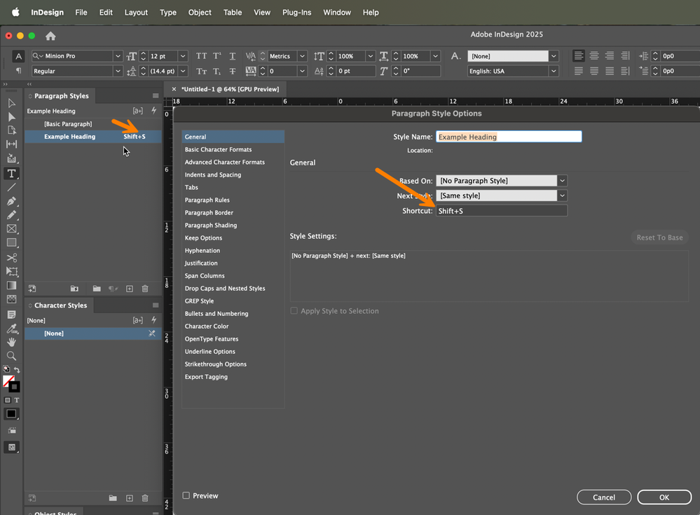Select the Free Transform tool
Screen dimensions: 700x515
tap(12, 272)
